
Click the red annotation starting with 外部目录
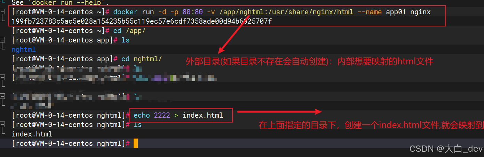(309, 62)
